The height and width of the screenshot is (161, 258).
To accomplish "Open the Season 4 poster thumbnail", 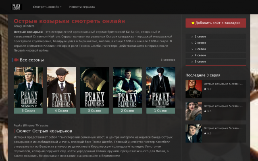I will click(61, 87).
